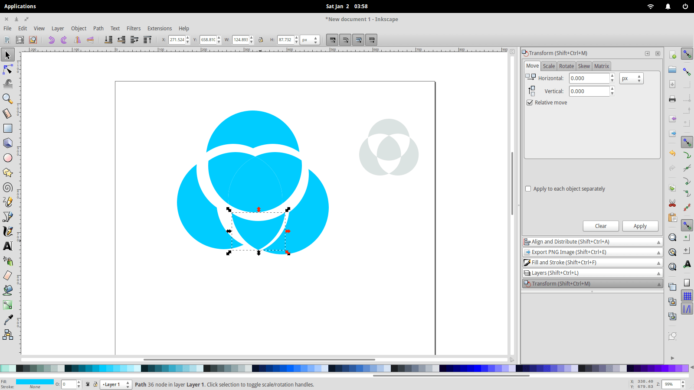Select the Node edit tool
This screenshot has width=694, height=390.
8,69
